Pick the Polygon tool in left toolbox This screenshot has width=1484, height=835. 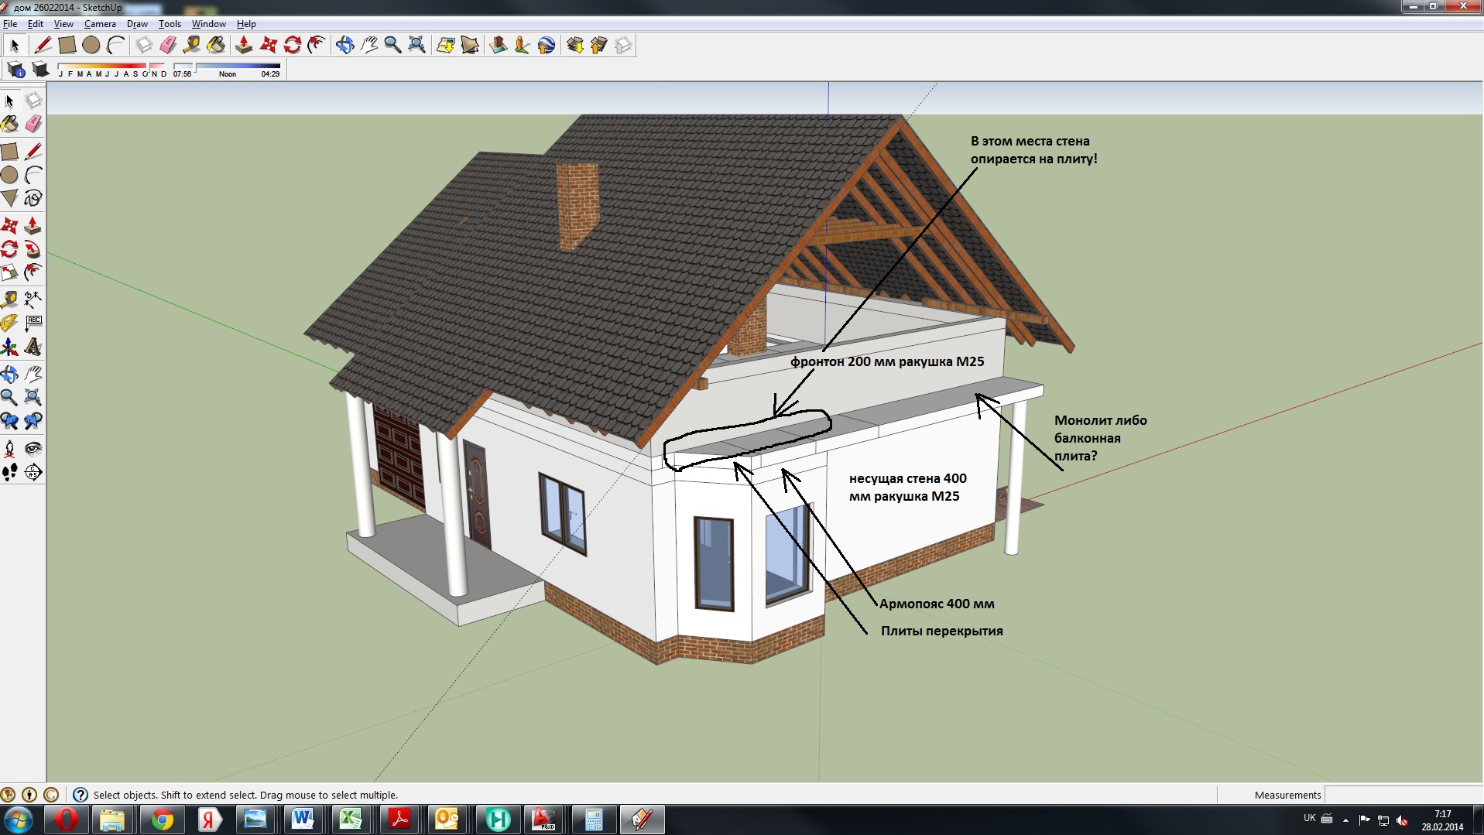9,199
